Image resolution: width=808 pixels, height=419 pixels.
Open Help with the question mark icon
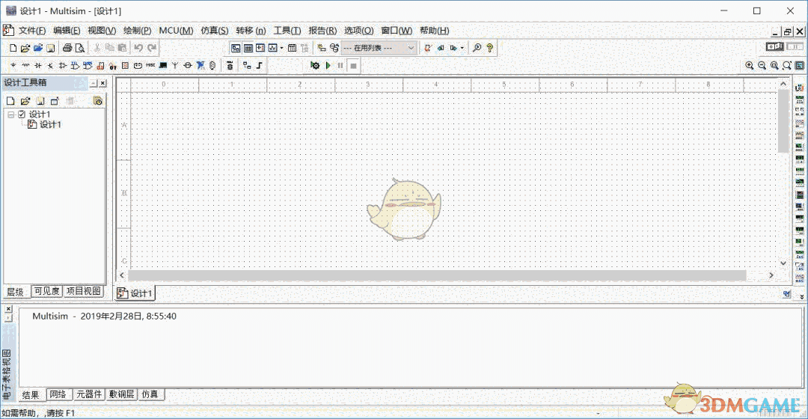click(489, 48)
